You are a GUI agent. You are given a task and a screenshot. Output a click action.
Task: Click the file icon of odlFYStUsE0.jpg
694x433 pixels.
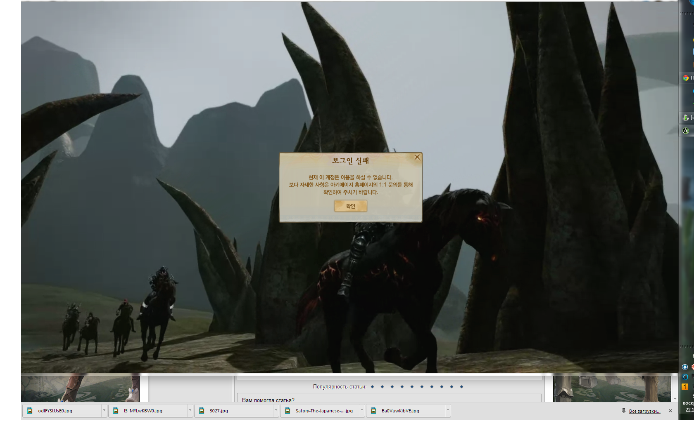point(30,411)
